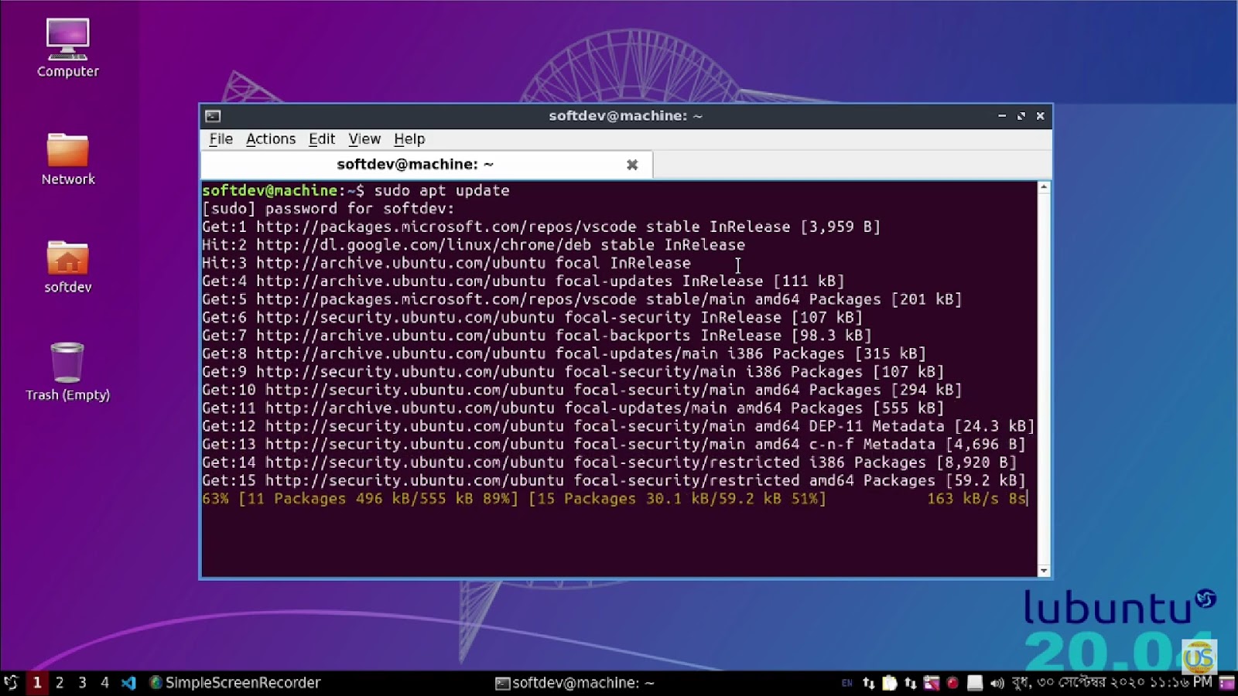Click the red recording tray icon
1238x696 pixels.
(x=952, y=683)
